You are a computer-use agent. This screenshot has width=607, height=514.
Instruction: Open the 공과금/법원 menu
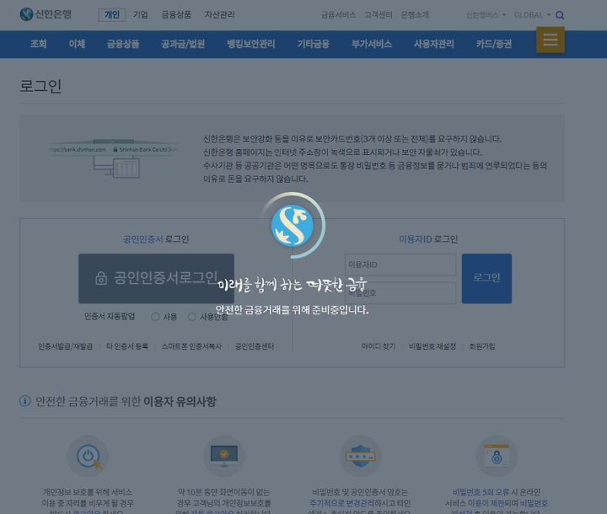click(183, 44)
